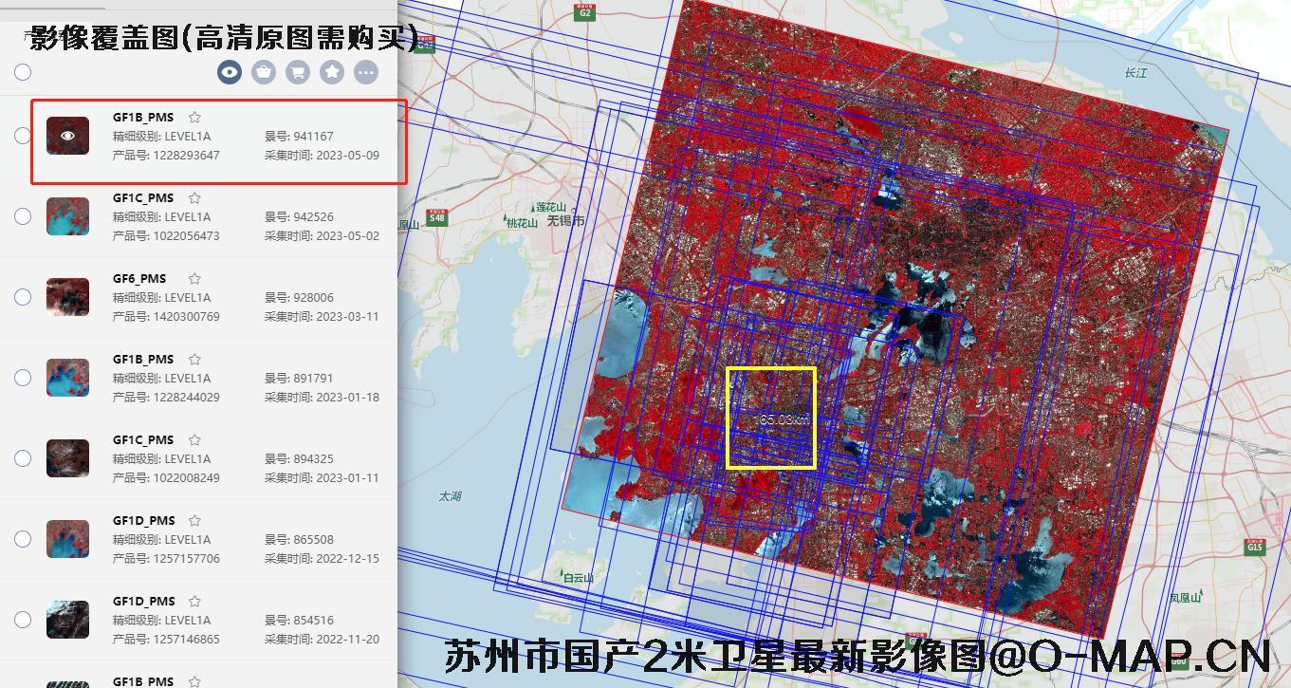Favorite the GF1D_PMS 865508 scene
The width and height of the screenshot is (1291, 688).
coord(194,521)
